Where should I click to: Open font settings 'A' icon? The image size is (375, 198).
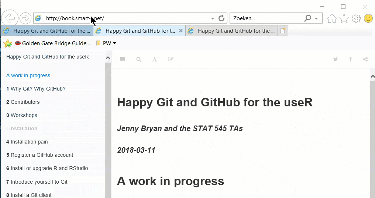(155, 59)
